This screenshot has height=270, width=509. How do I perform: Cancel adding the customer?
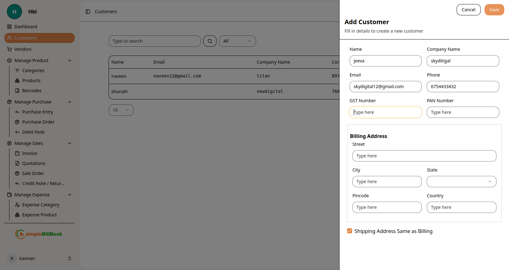click(468, 10)
